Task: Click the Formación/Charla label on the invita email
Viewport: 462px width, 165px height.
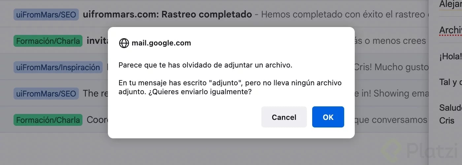Action: [x=48, y=41]
